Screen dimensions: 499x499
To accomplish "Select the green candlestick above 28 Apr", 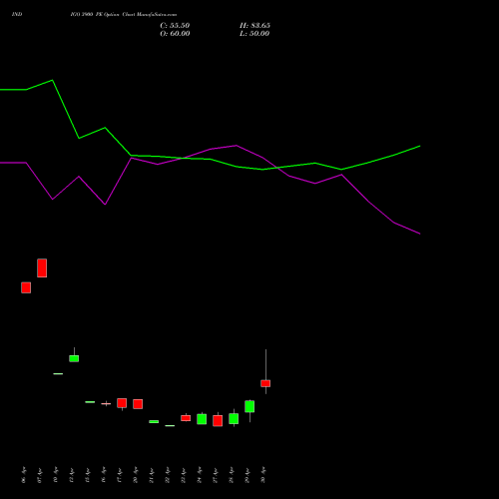I will 234,418.
